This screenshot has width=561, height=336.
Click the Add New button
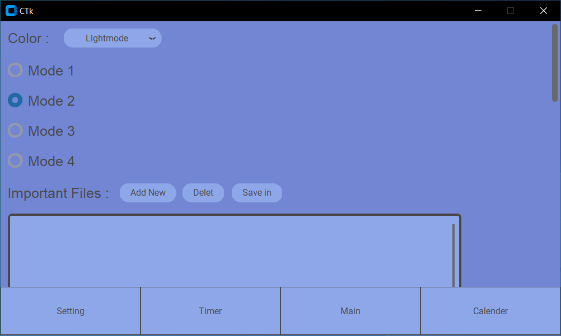(x=148, y=193)
